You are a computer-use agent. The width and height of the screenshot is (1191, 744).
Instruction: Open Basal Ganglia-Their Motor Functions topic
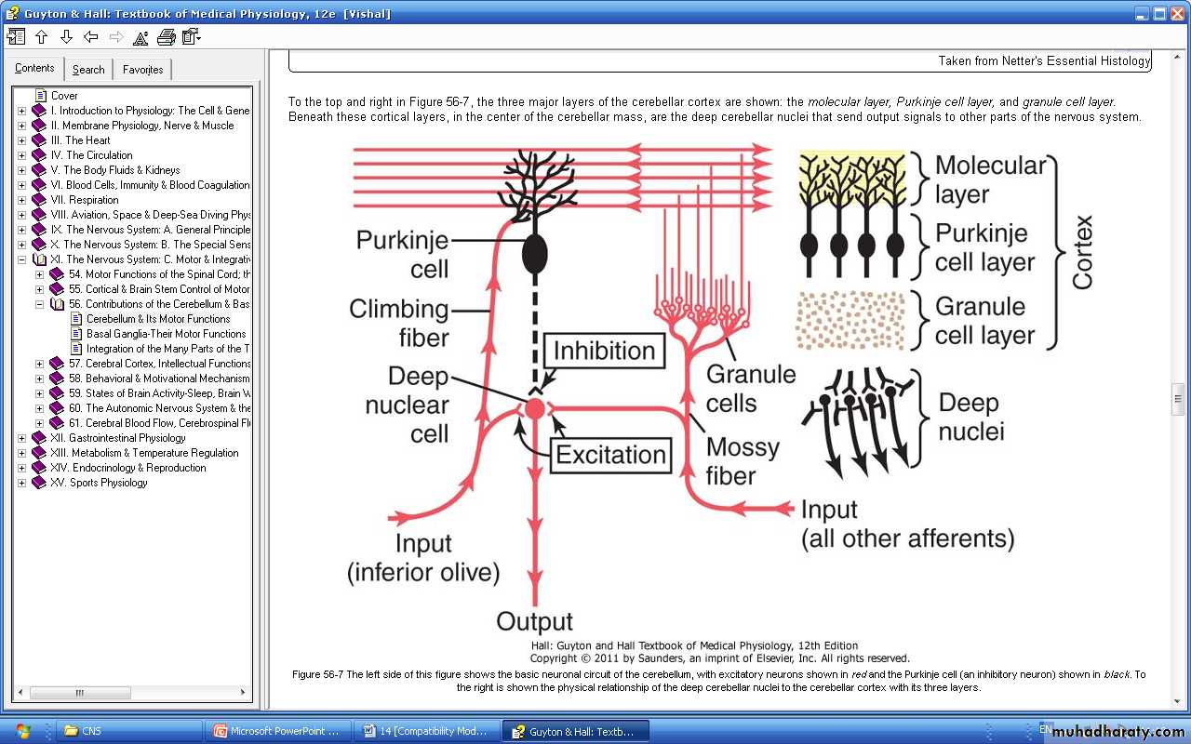tap(166, 334)
